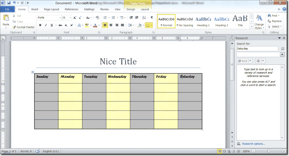Apply superscript formatting
The image size is (289, 156).
click(x=72, y=25)
